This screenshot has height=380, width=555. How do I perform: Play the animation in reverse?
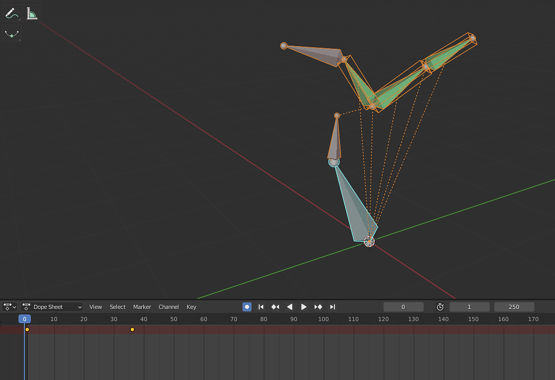click(x=290, y=307)
